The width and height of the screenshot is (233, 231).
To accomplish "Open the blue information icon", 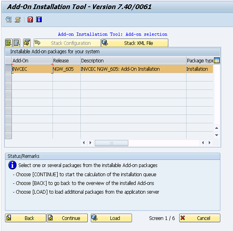I will (39, 20).
